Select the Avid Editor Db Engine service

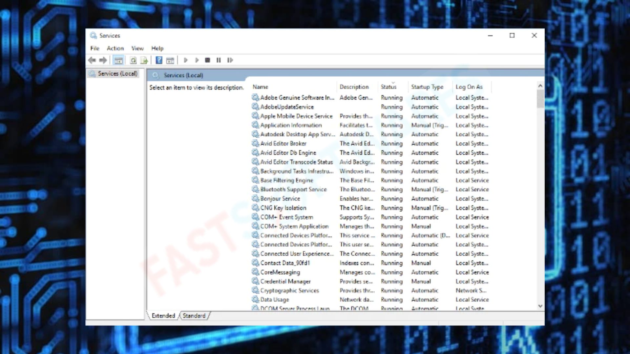click(371, 152)
